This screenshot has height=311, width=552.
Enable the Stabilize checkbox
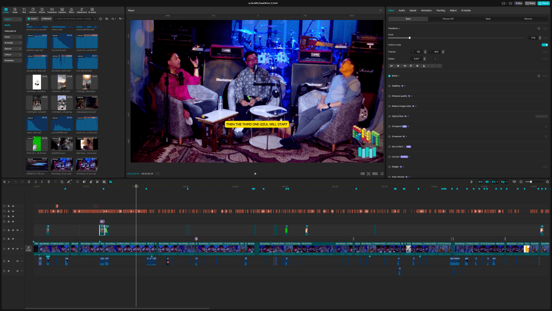(390, 85)
